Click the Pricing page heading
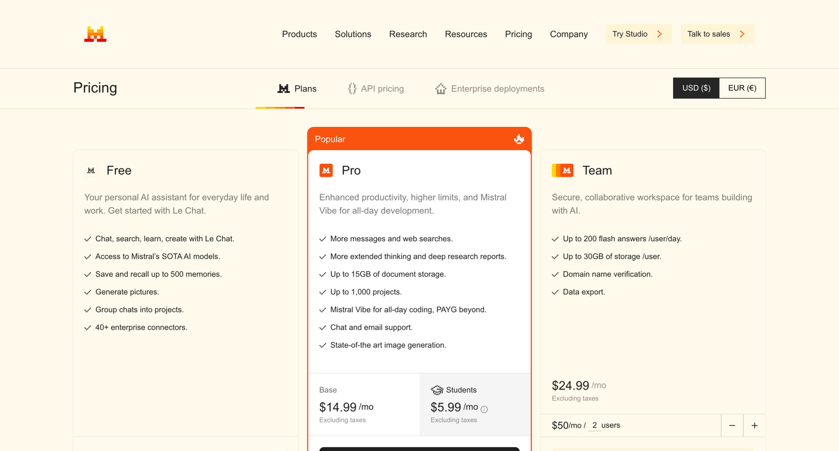This screenshot has height=451, width=839. [x=95, y=88]
